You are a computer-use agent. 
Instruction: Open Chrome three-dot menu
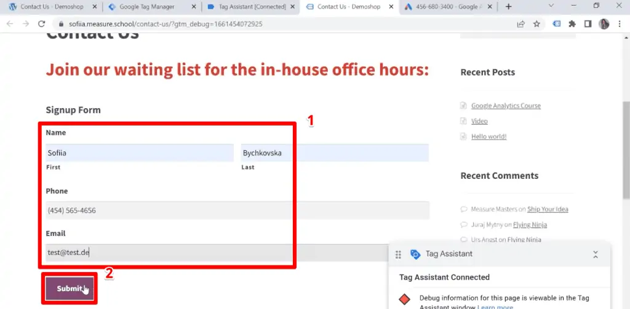[x=619, y=24]
